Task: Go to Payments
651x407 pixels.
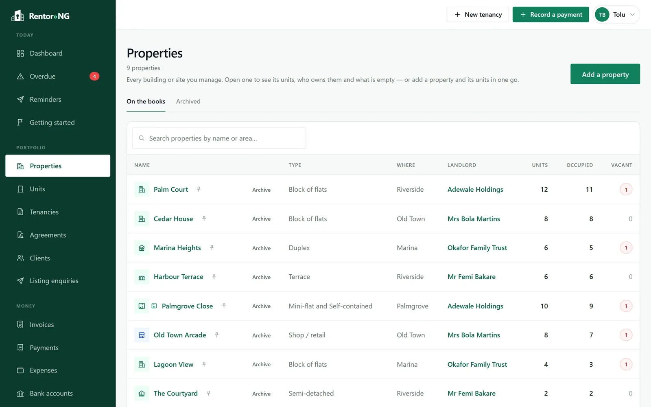Action: point(58,348)
